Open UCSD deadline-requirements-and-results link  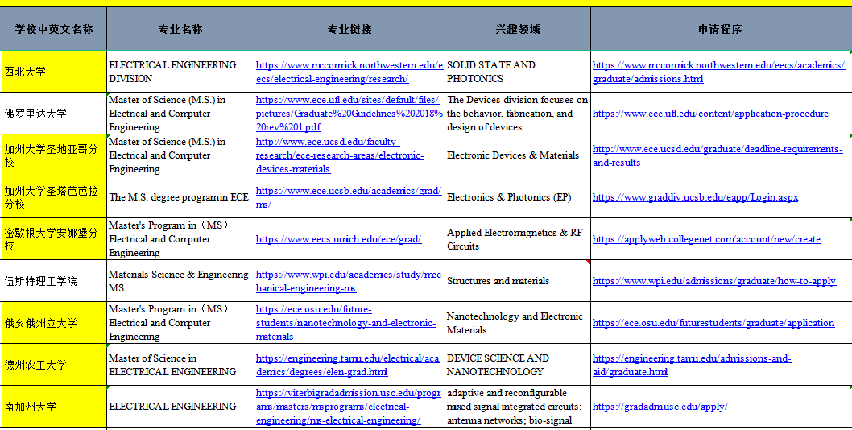pos(718,155)
